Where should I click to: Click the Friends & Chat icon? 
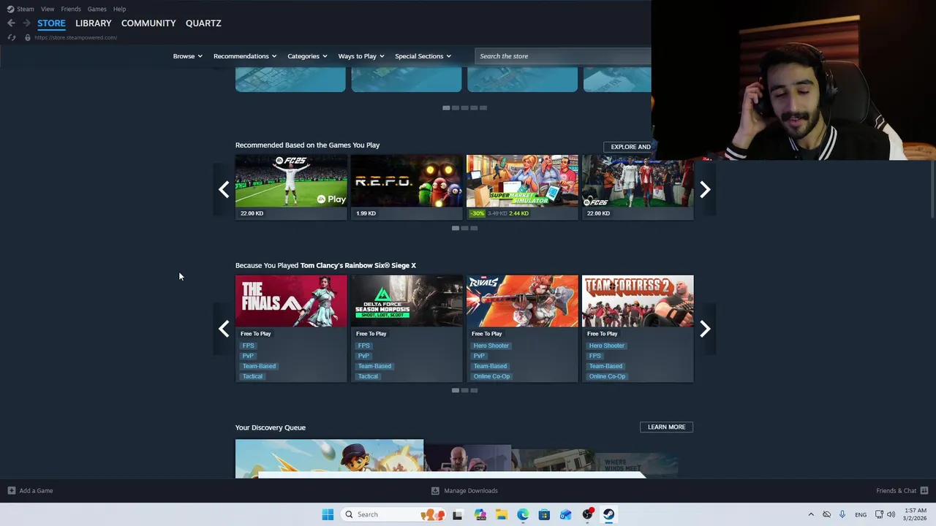click(924, 490)
